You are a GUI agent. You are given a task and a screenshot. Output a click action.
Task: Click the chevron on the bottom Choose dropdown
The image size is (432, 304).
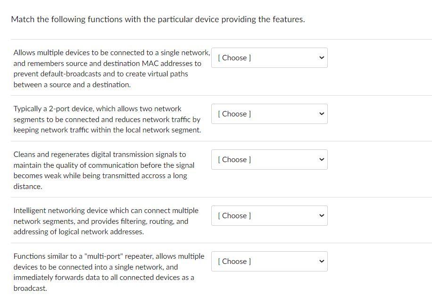tap(321, 261)
